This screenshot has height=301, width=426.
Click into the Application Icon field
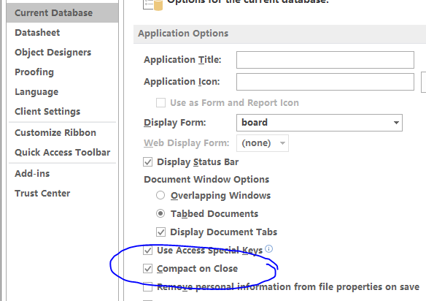325,82
